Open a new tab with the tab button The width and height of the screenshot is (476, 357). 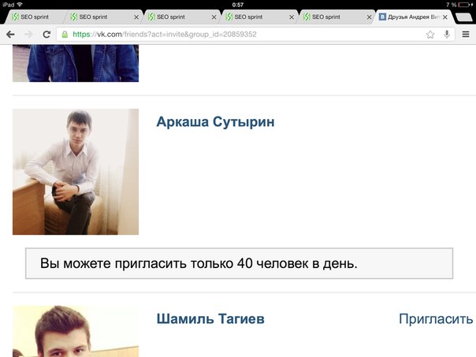[x=464, y=17]
